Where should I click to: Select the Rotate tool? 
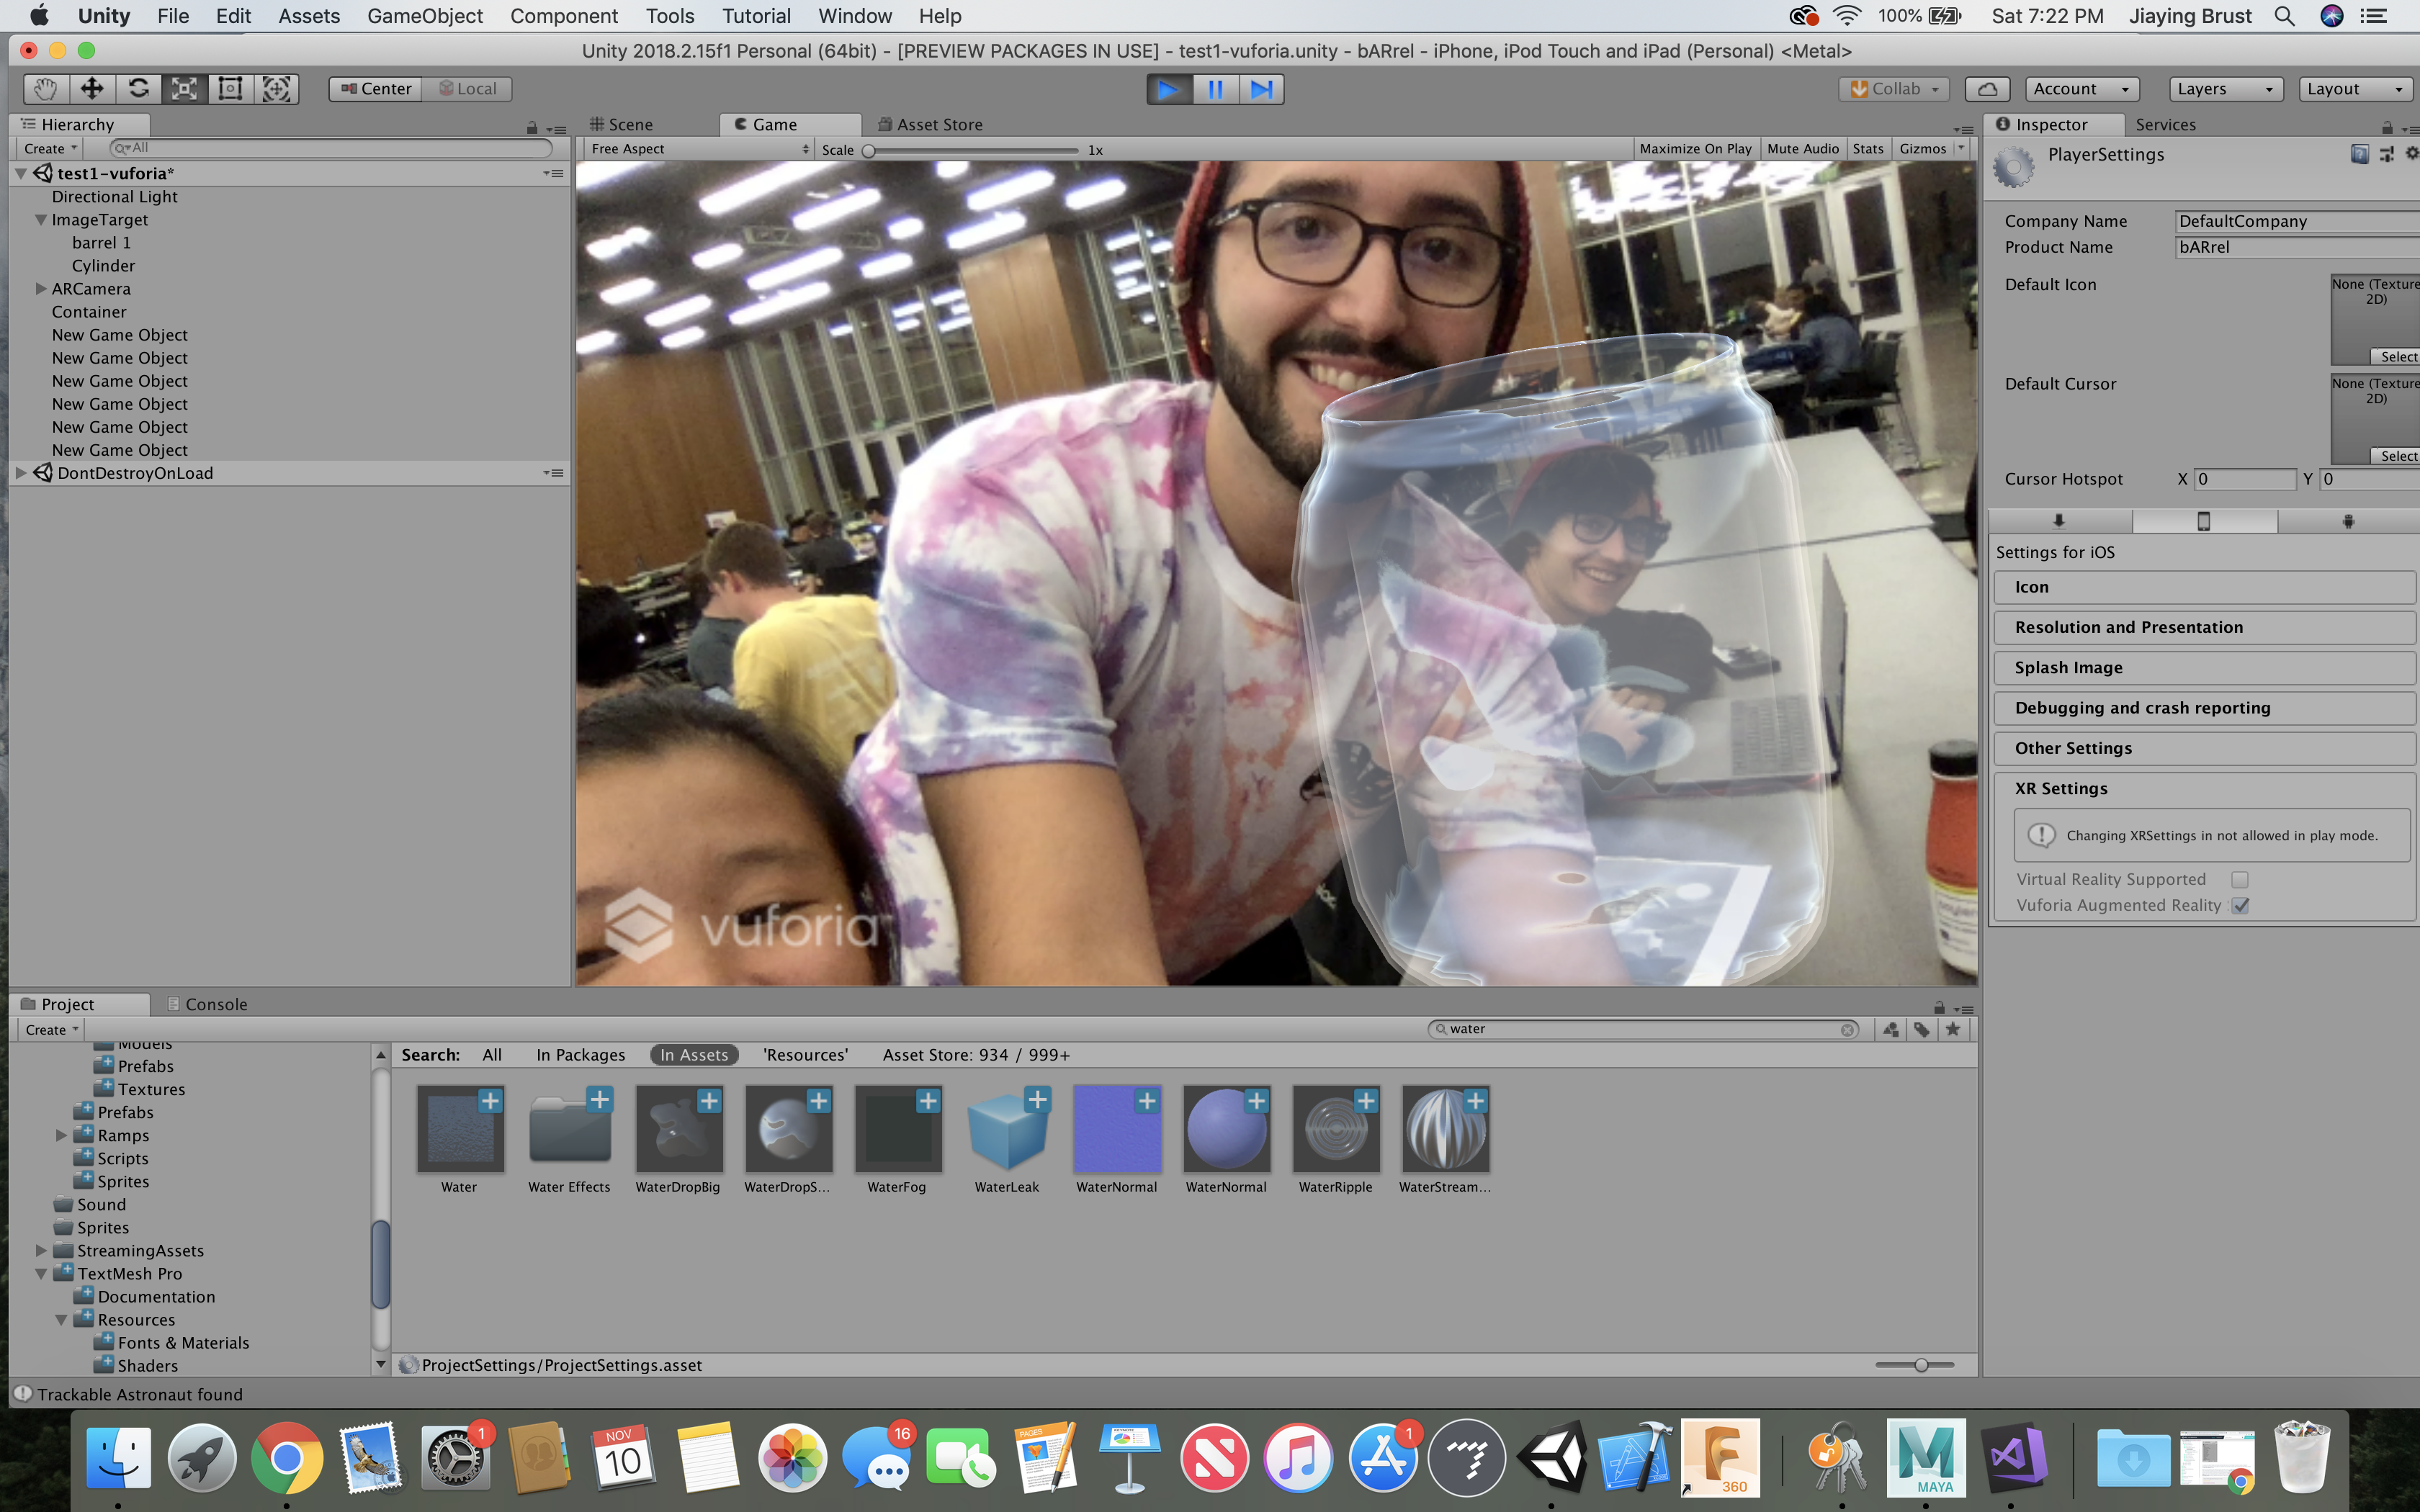tap(138, 89)
